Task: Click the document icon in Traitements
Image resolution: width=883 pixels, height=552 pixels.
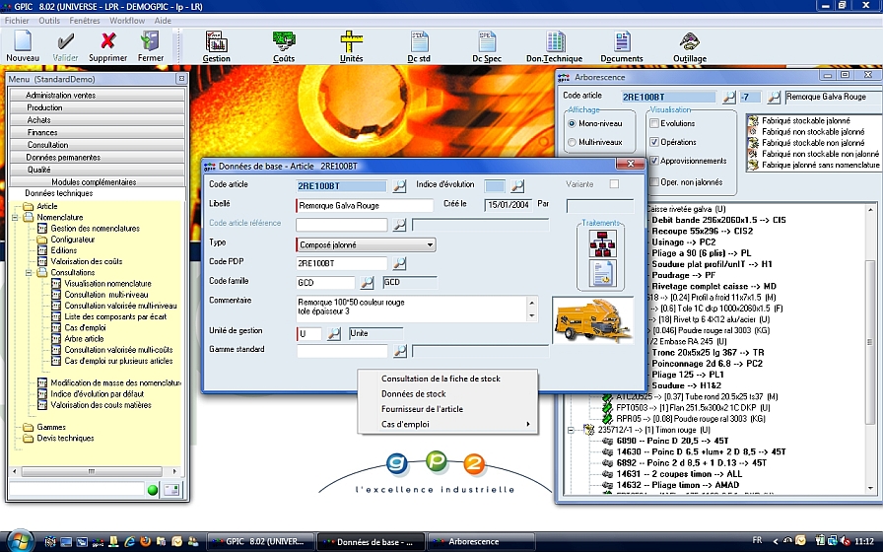Action: (x=601, y=273)
